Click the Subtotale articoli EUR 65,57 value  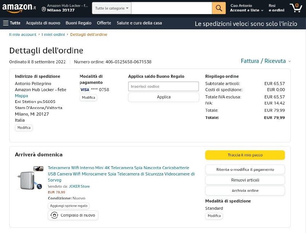click(x=274, y=84)
